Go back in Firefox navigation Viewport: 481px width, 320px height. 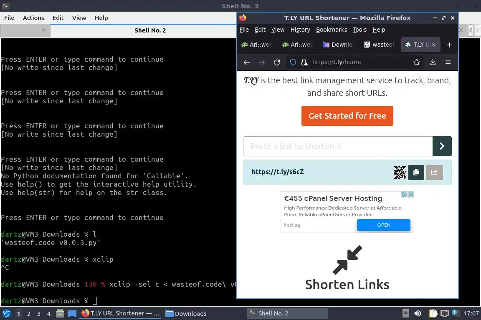coord(247,62)
